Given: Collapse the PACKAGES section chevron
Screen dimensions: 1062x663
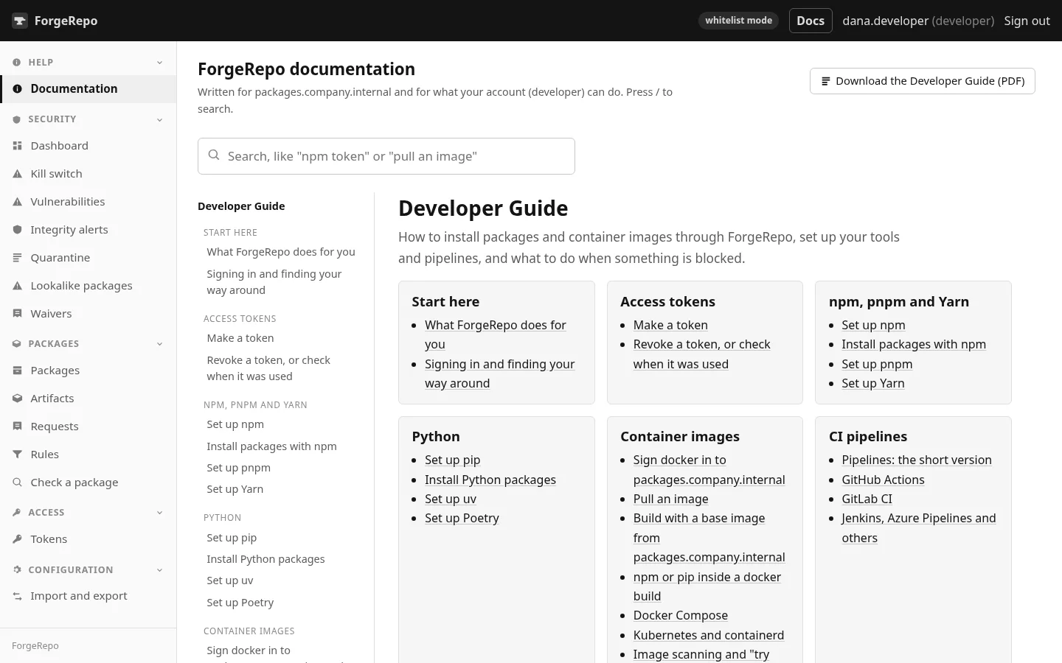Looking at the screenshot, I should [x=160, y=344].
